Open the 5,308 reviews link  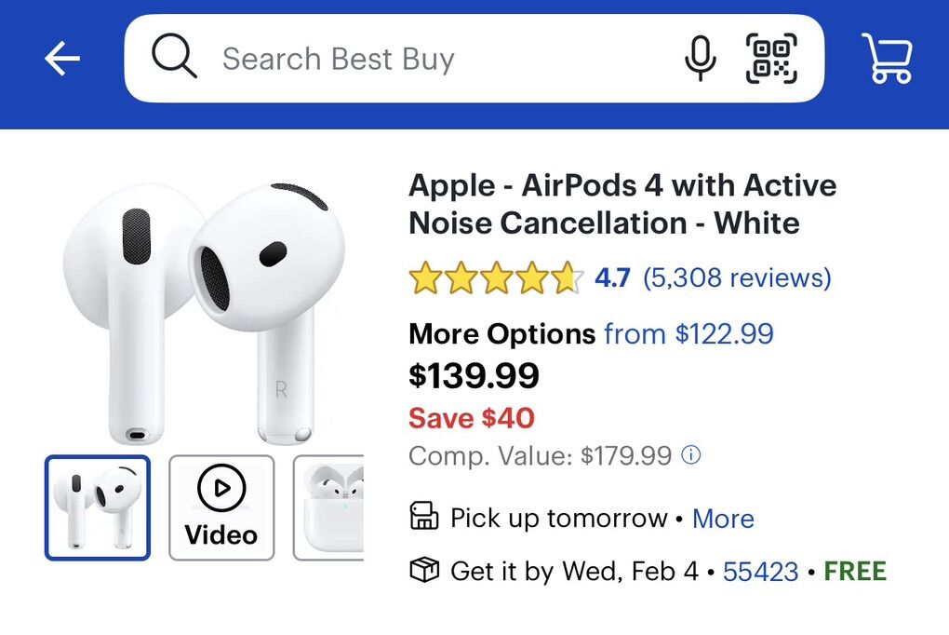pyautogui.click(x=737, y=277)
